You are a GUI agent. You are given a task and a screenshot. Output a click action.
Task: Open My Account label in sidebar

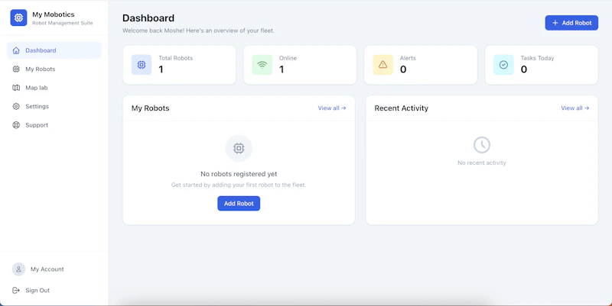[x=47, y=269]
